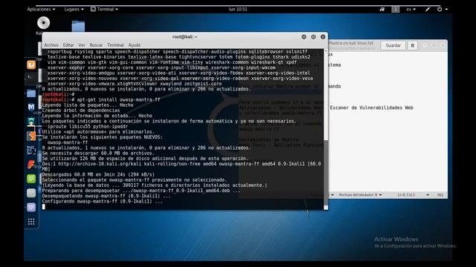The width and height of the screenshot is (476, 267).
Task: Open the Archivo menu in terminal
Action: point(51,45)
